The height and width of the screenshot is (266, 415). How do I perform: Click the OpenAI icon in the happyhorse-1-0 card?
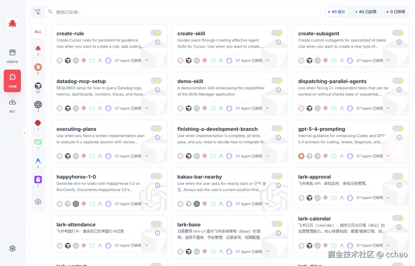pyautogui.click(x=76, y=204)
